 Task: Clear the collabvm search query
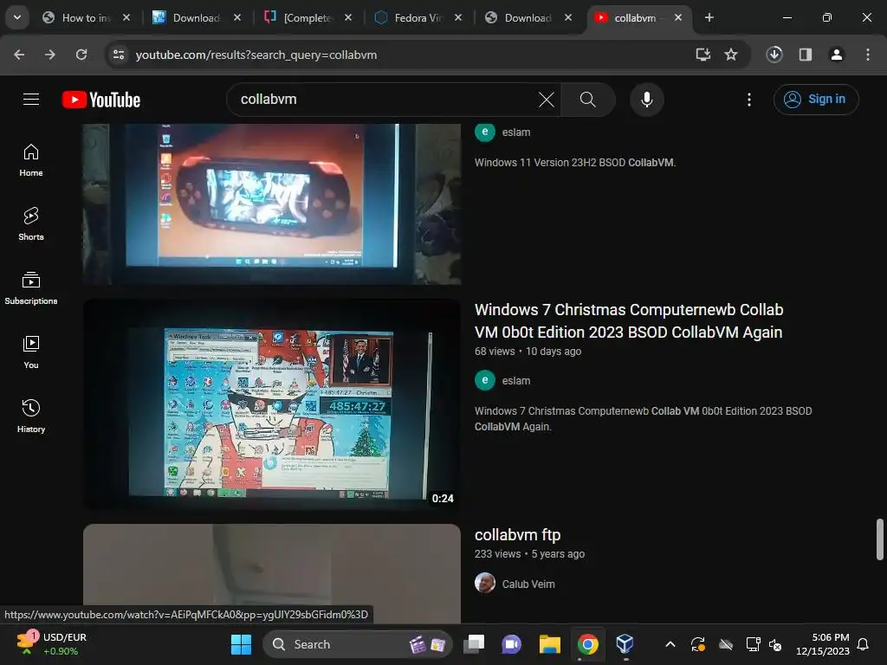point(546,100)
